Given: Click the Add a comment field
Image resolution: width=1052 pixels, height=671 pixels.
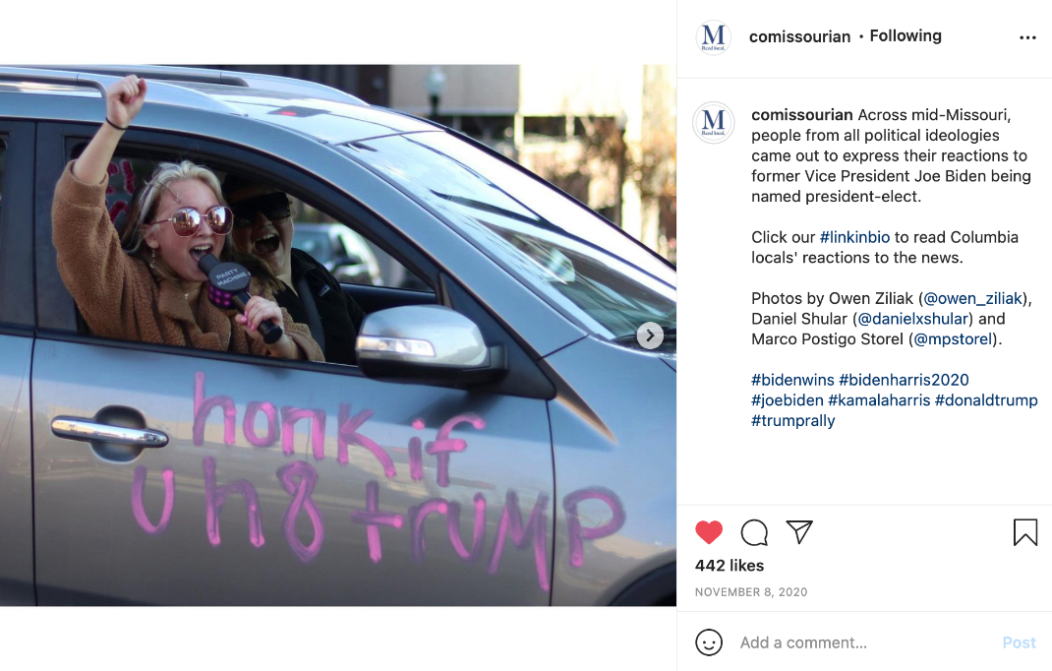Looking at the screenshot, I should click(865, 642).
